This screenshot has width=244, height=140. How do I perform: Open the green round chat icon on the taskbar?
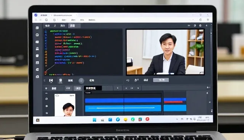tap(133, 119)
